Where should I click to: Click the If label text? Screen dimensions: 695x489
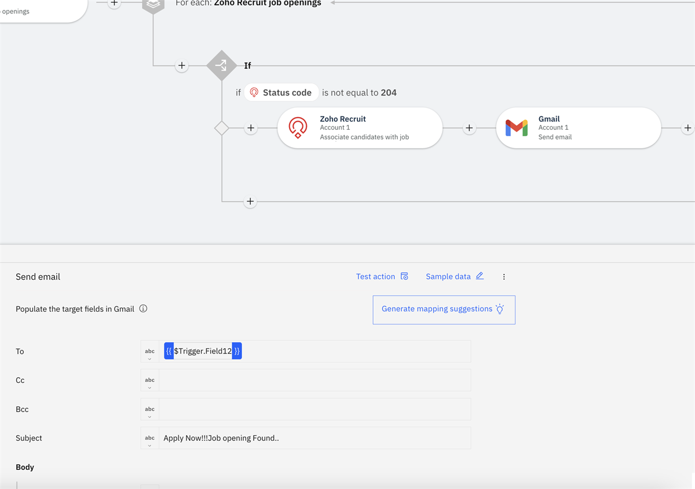click(x=247, y=65)
